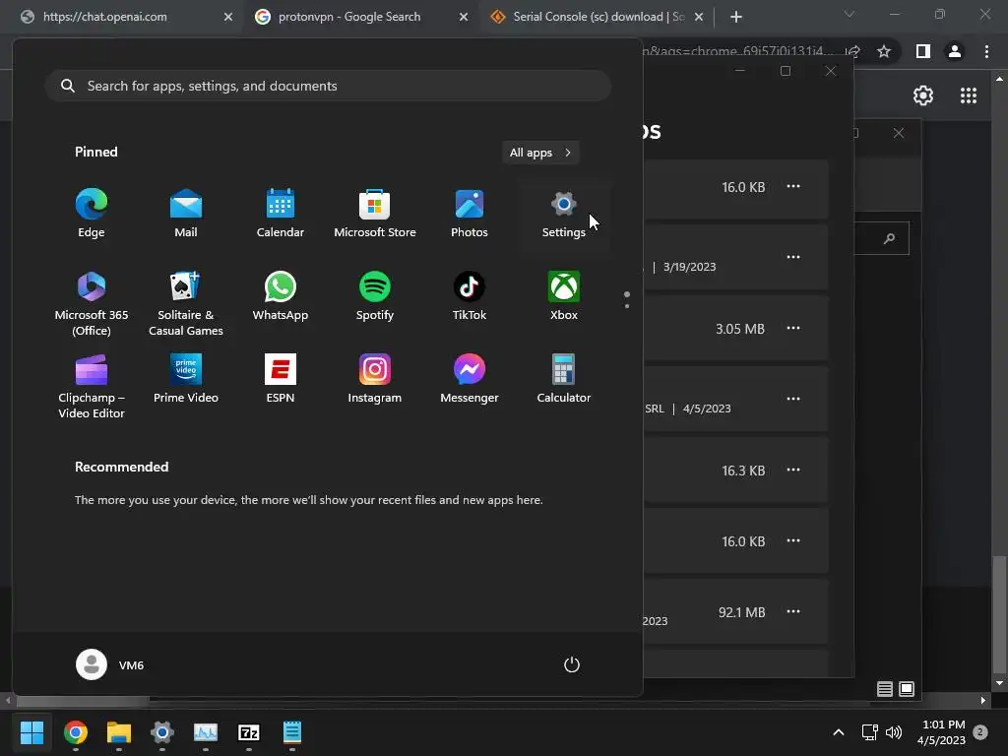The image size is (1008, 756).
Task: Open the Chrome three-dot menu
Action: click(986, 51)
